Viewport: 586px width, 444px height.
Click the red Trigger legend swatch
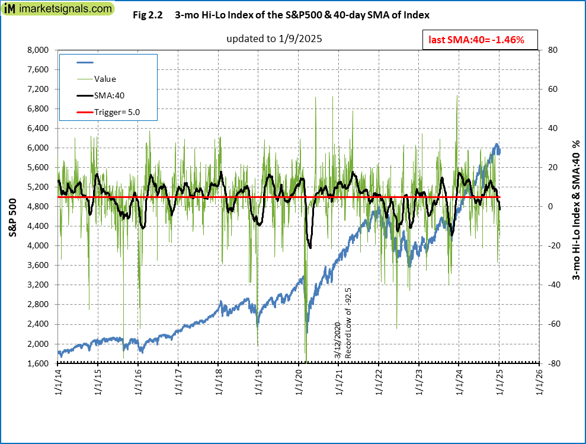click(x=85, y=111)
